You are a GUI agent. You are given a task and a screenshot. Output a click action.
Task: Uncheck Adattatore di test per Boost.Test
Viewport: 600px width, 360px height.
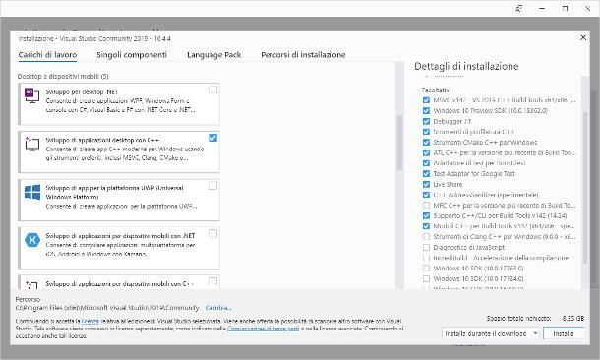coord(426,163)
